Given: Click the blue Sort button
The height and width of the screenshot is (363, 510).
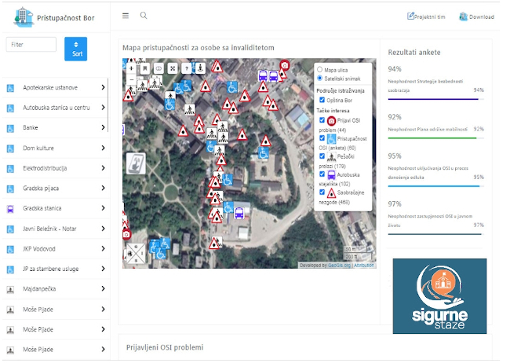Looking at the screenshot, I should click(x=75, y=49).
